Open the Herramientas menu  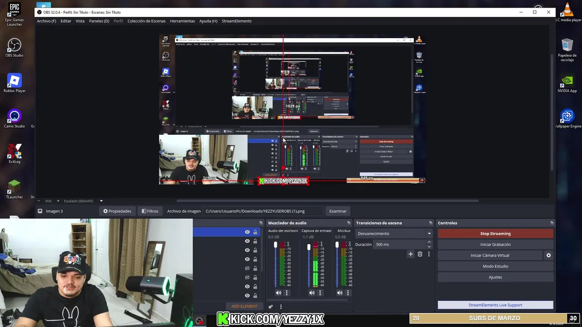(x=182, y=21)
